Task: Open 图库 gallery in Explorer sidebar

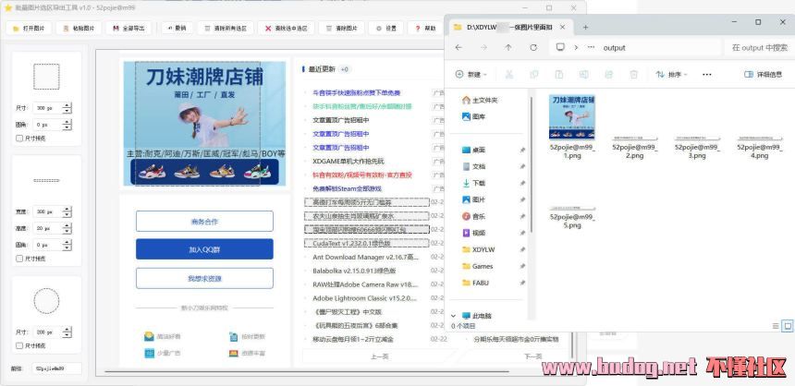Action: click(x=474, y=116)
